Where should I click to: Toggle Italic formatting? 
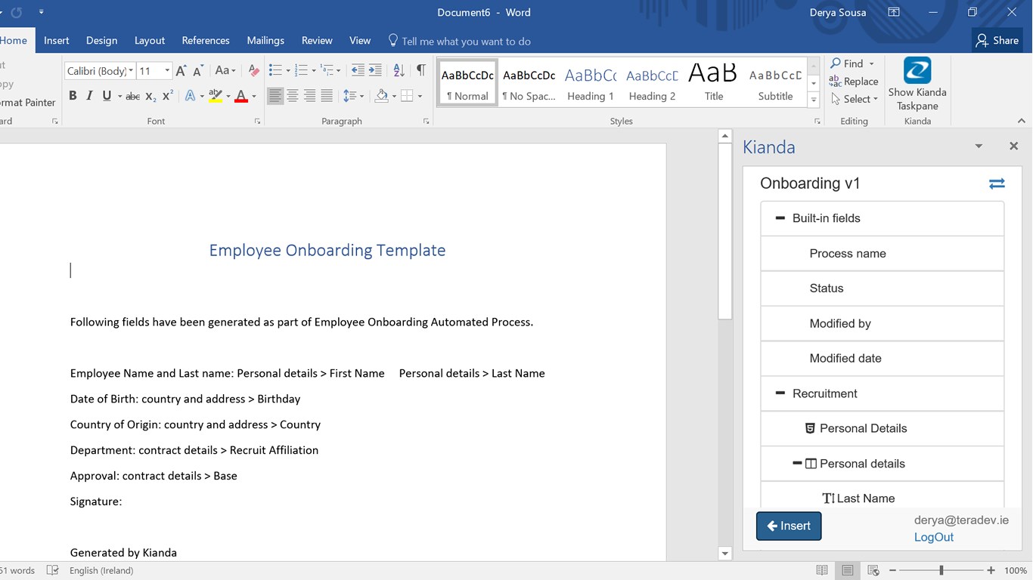[x=89, y=96]
